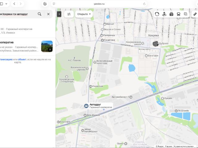This screenshot has width=198, height=148.
Task: Go back in browser history
Action: (x=14, y=4)
